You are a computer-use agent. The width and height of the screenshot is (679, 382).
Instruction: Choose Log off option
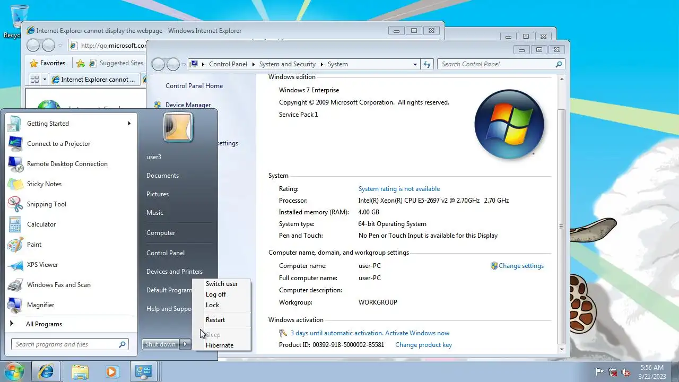[x=222, y=294]
